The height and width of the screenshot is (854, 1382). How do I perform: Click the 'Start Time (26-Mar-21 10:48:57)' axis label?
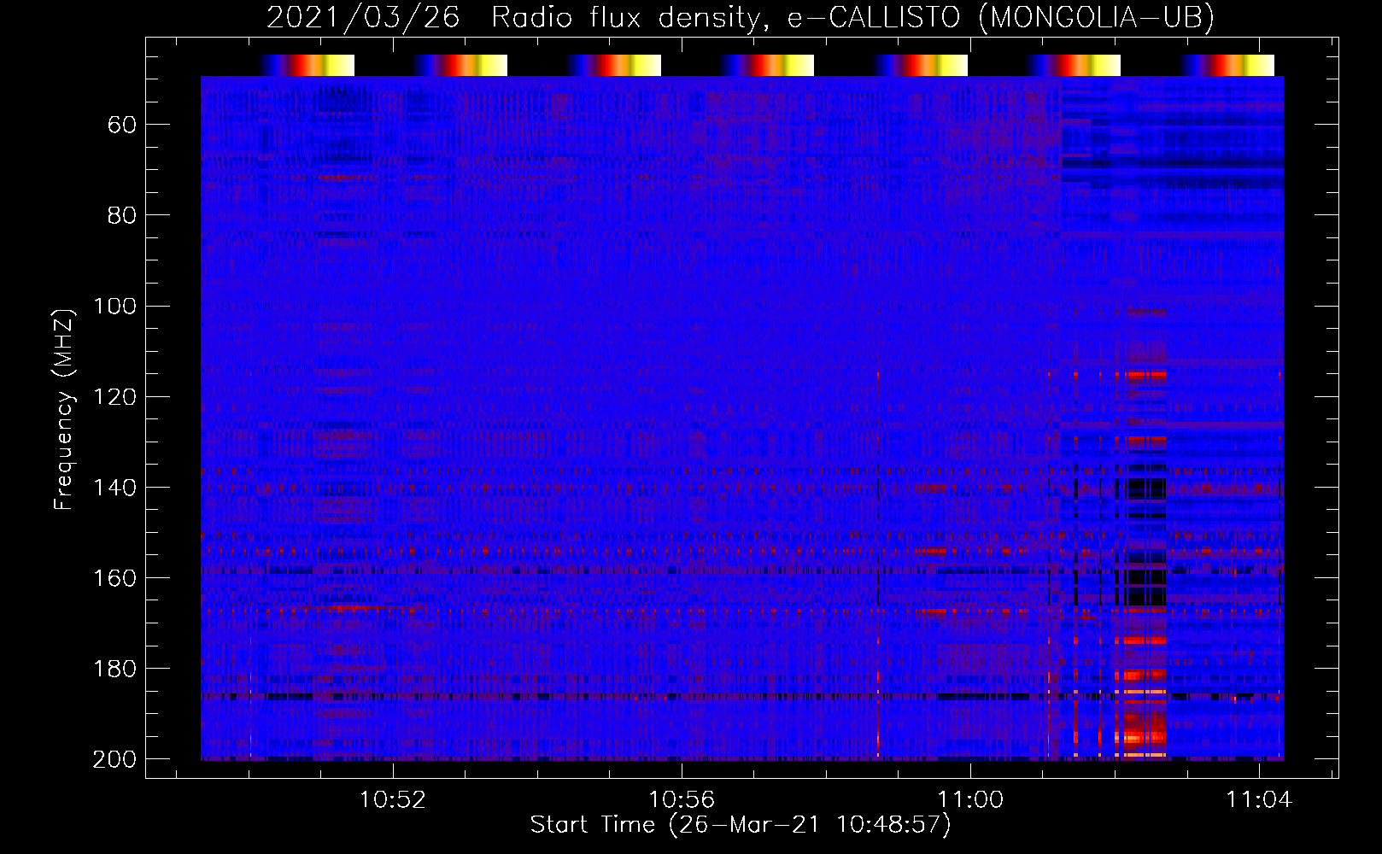point(741,825)
